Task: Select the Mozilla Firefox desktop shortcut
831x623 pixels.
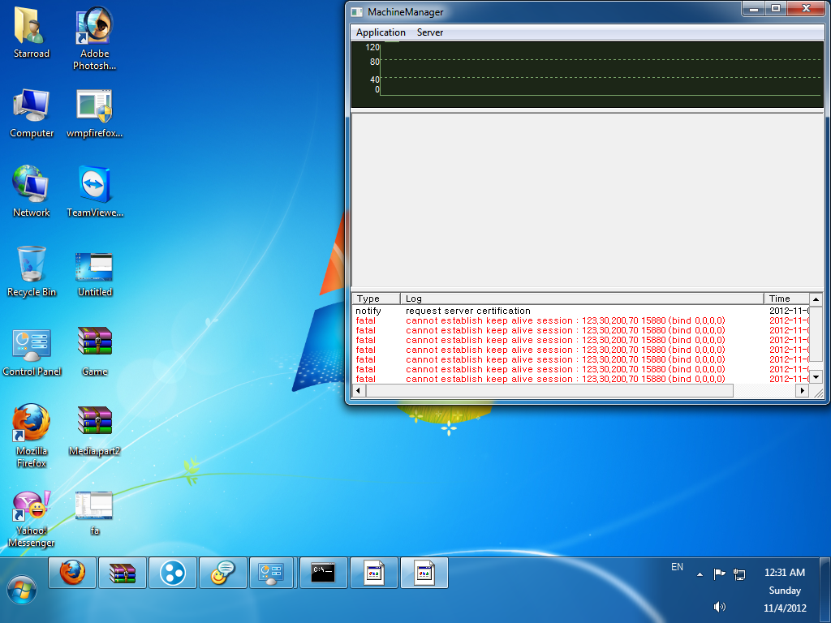Action: pyautogui.click(x=32, y=436)
